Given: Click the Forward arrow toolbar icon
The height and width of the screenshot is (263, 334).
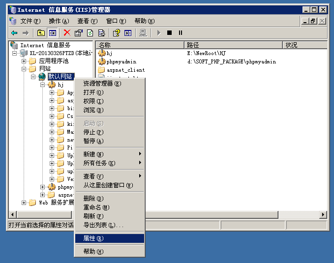Looking at the screenshot, I should (x=26, y=33).
